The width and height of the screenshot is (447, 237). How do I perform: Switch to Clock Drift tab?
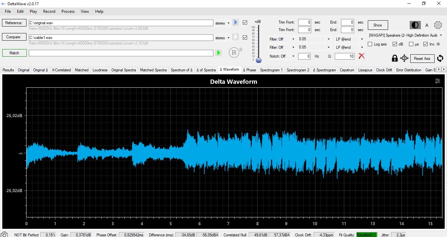pyautogui.click(x=384, y=70)
